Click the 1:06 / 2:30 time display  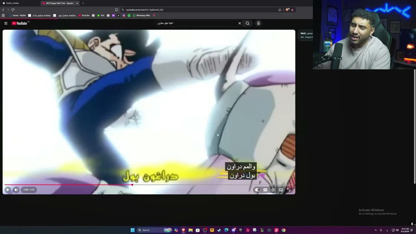pos(29,190)
